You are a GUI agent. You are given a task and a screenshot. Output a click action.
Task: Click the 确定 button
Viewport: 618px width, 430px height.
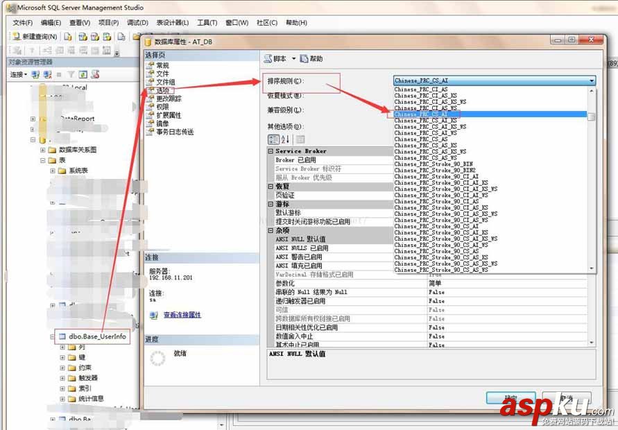(x=510, y=397)
